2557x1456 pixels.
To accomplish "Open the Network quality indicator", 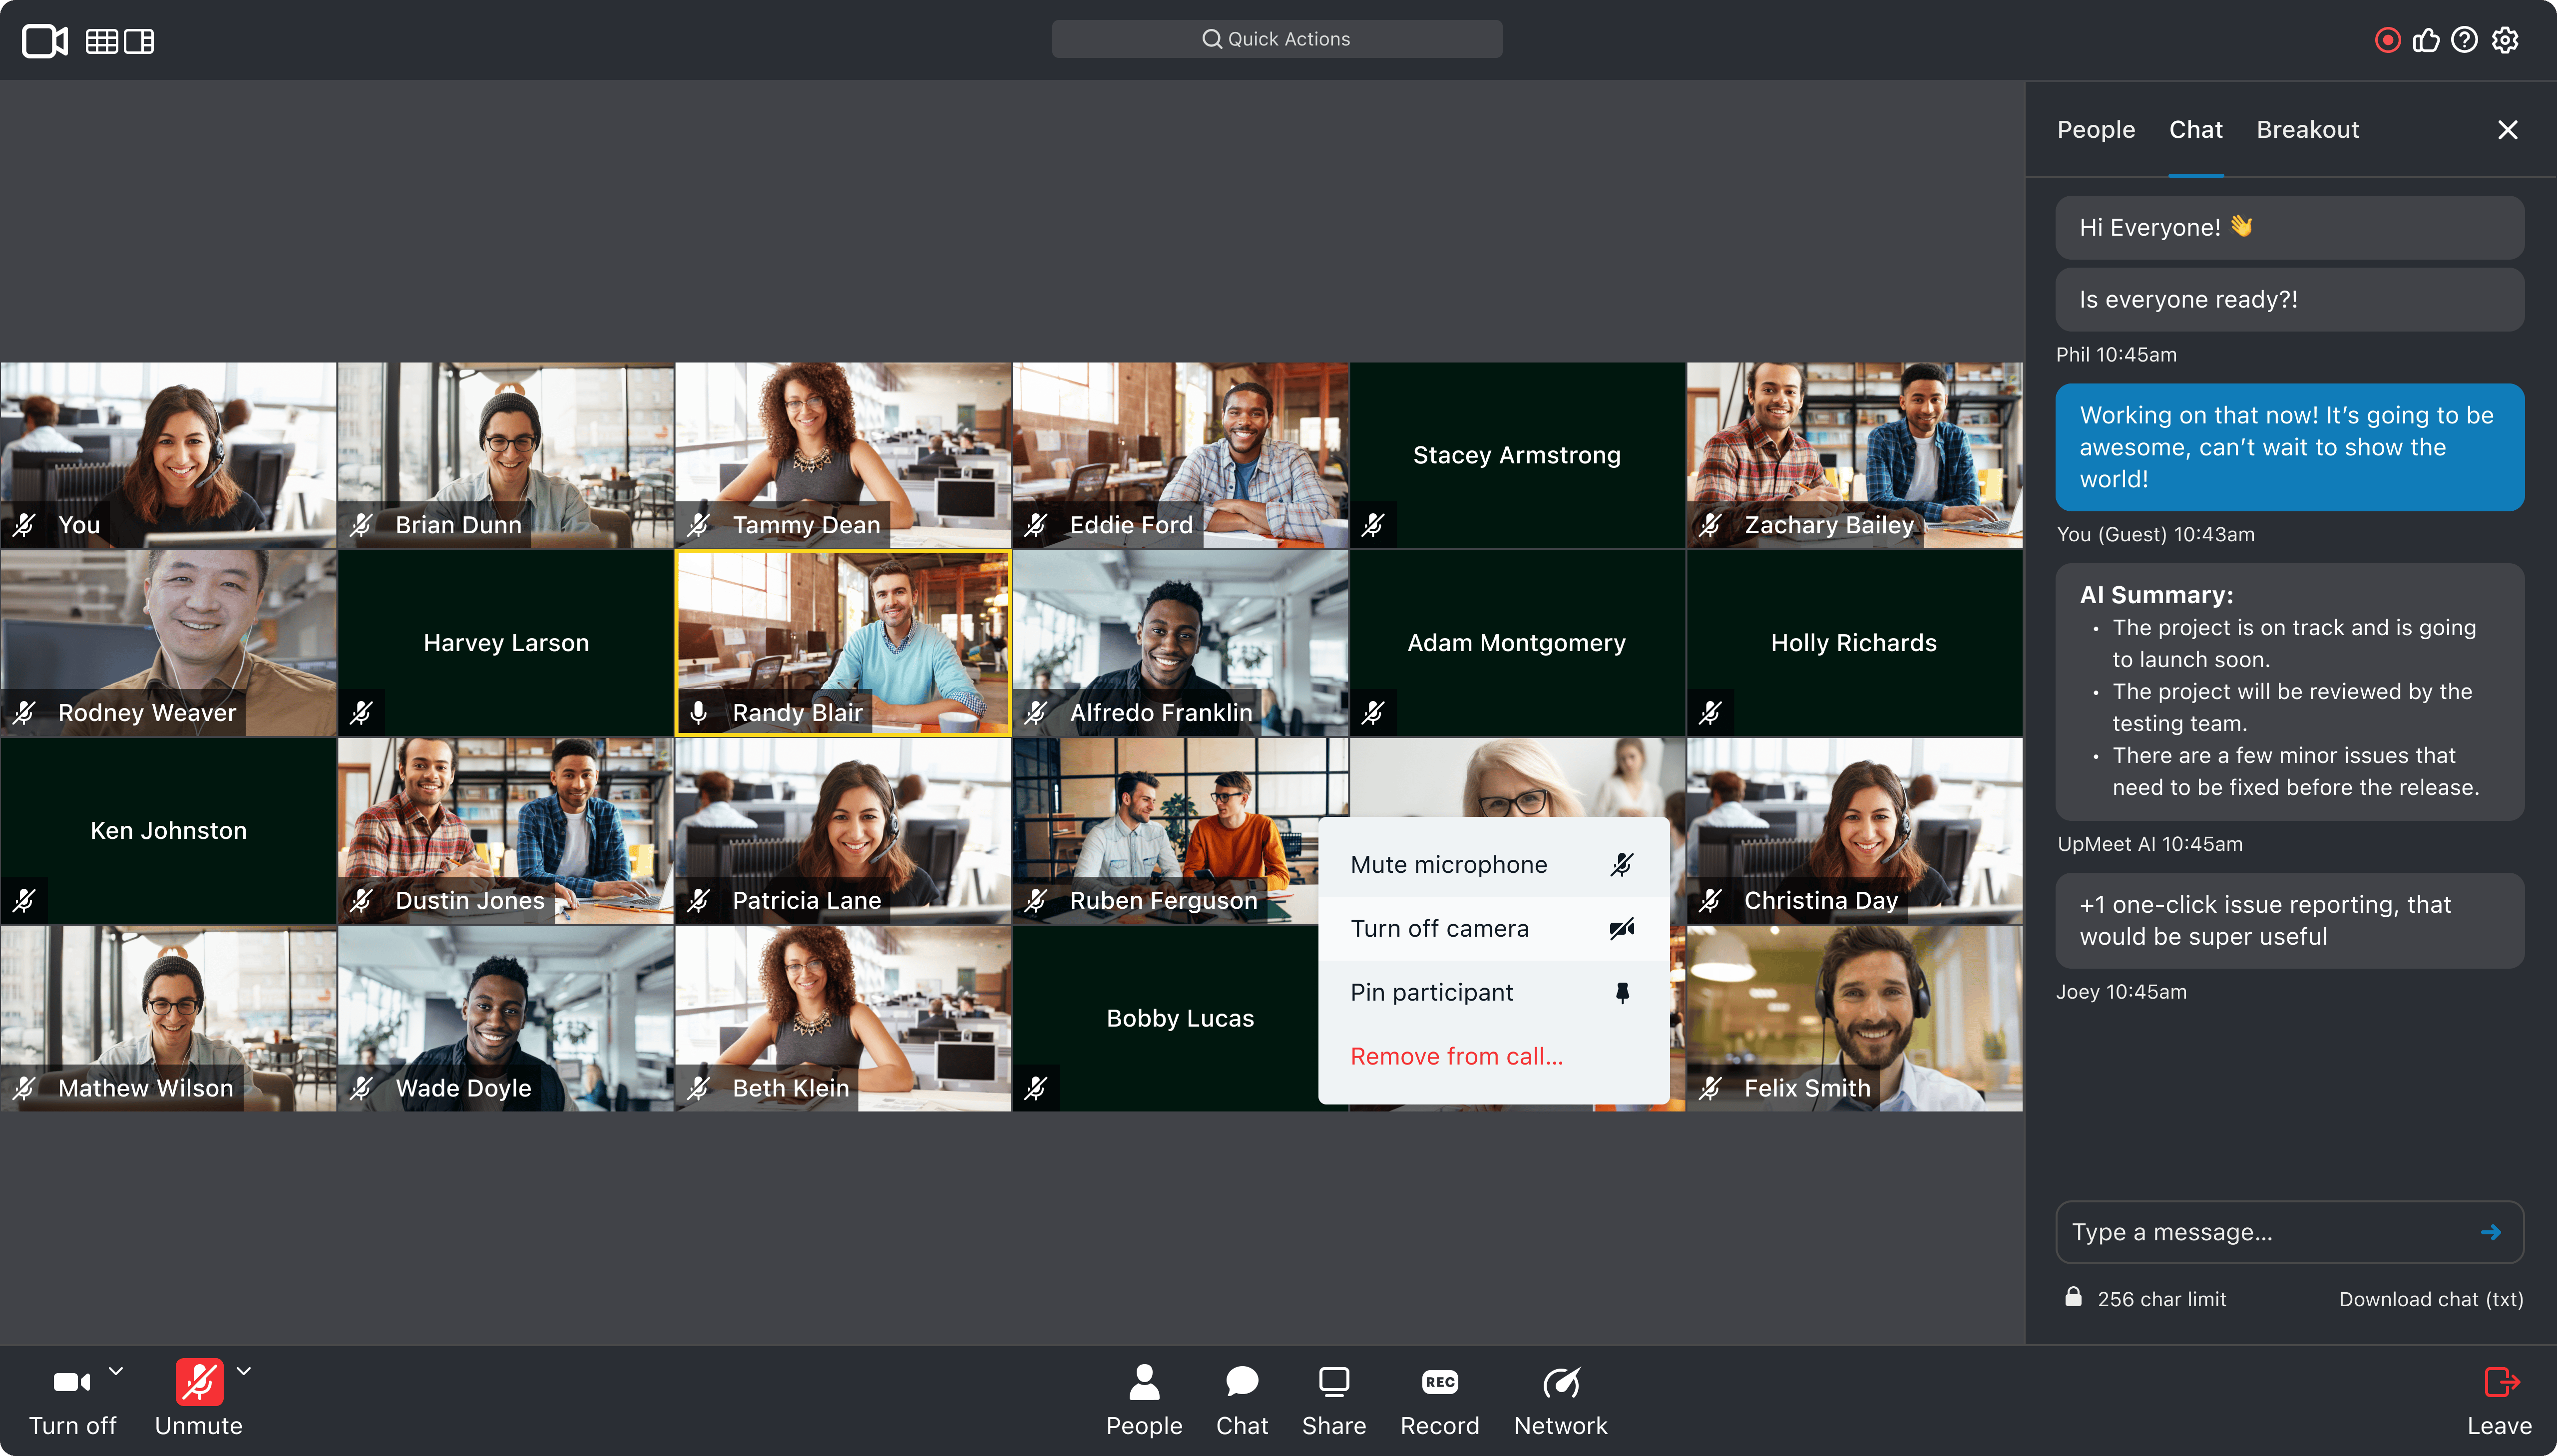I will [x=1560, y=1401].
